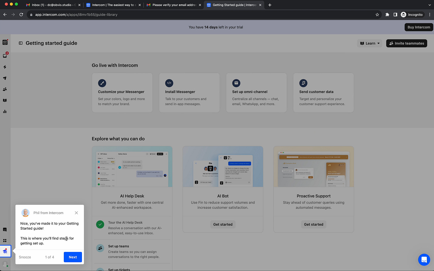434x271 pixels.
Task: Bookmark this page with the star icon
Action: click(377, 15)
